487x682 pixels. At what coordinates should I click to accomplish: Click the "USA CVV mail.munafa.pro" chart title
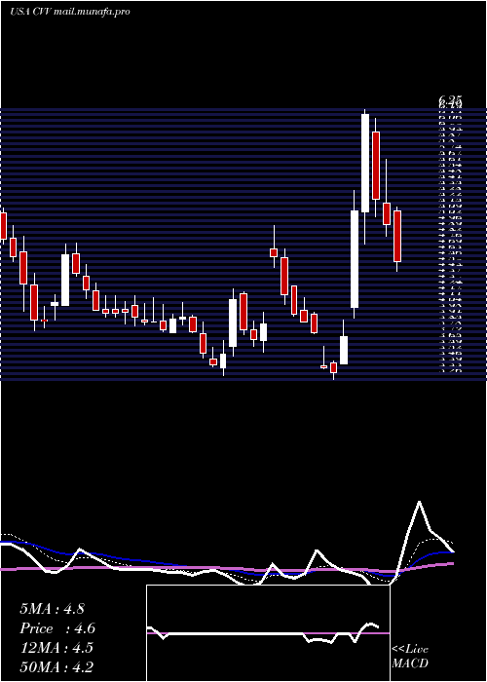pyautogui.click(x=70, y=12)
